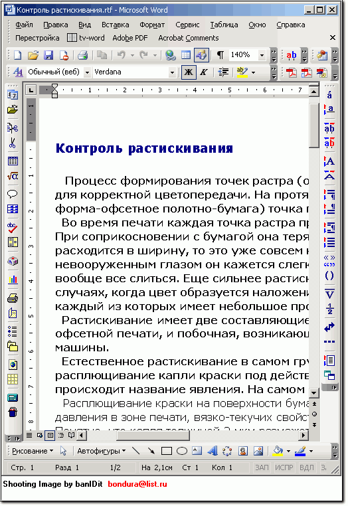Viewport: 348px width, 506px height.
Task: Redo the last undone action
Action: 143,56
